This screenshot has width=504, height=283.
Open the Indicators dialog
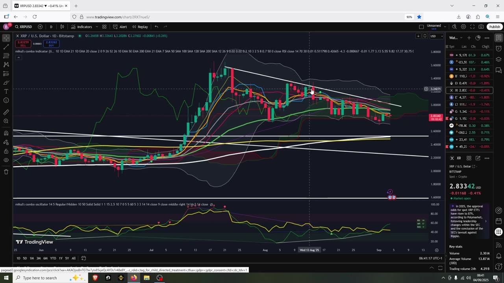[x=82, y=27]
